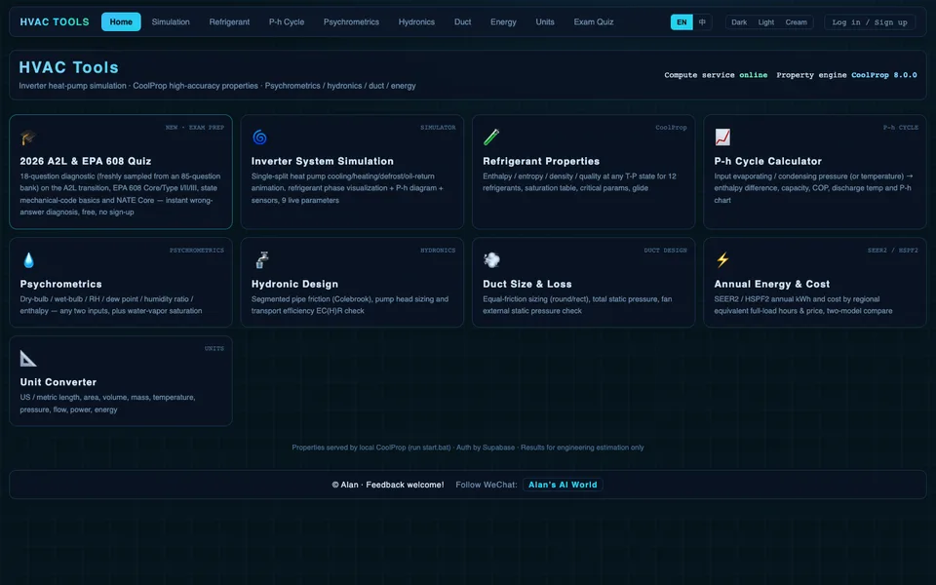Viewport: 936px width, 585px height.
Task: Switch language to Chinese (中)
Action: (702, 22)
